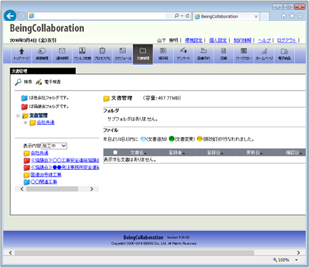Open the 日報 daily report toolbar icon
309x267 pixels.
[223, 54]
